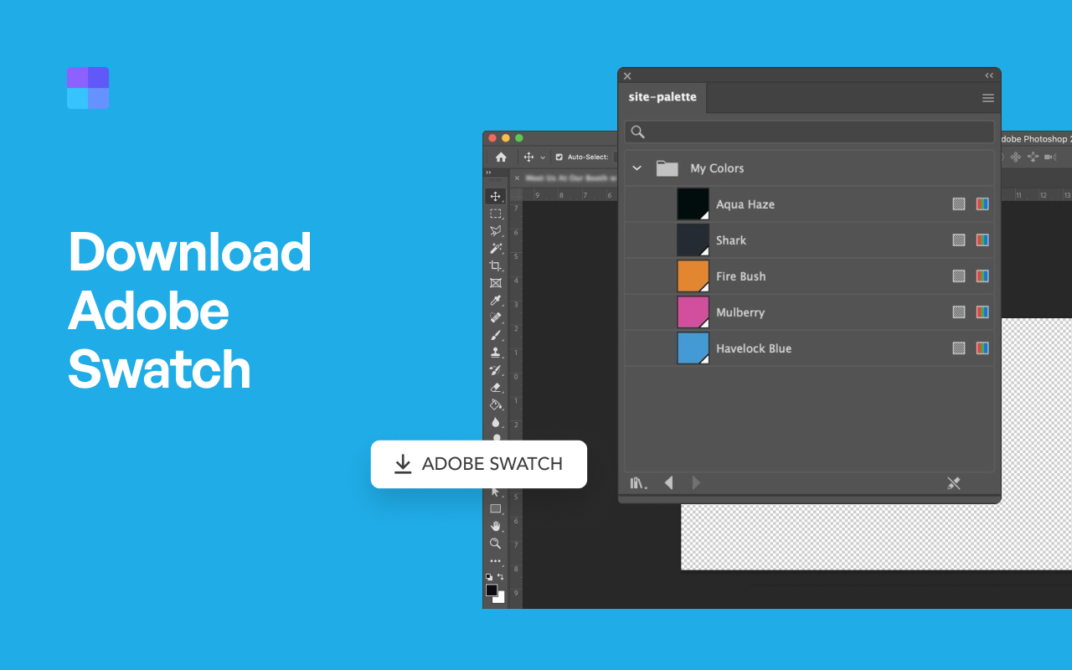The height and width of the screenshot is (670, 1072).
Task: Select the Eraser tool
Action: [495, 387]
